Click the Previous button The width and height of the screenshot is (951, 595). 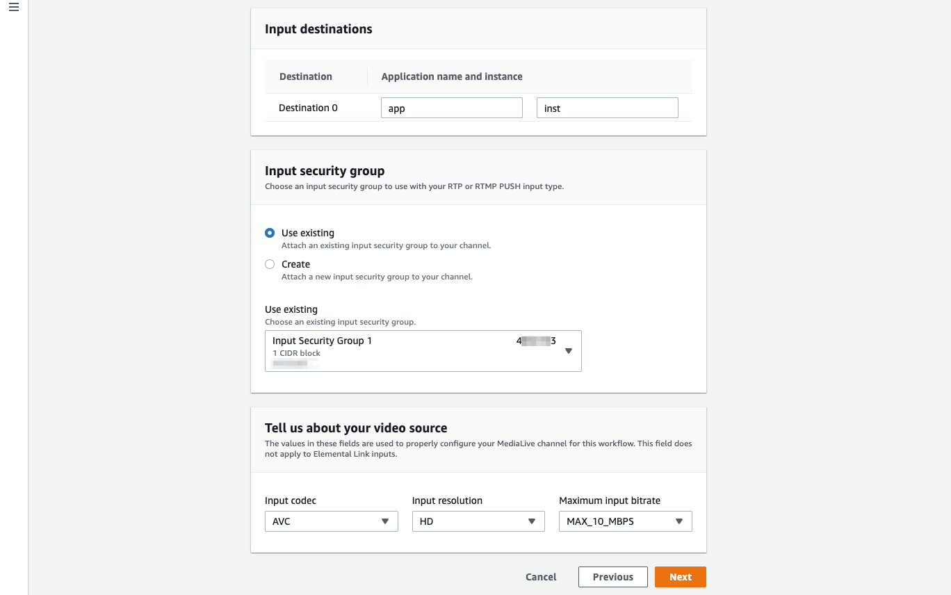tap(612, 577)
